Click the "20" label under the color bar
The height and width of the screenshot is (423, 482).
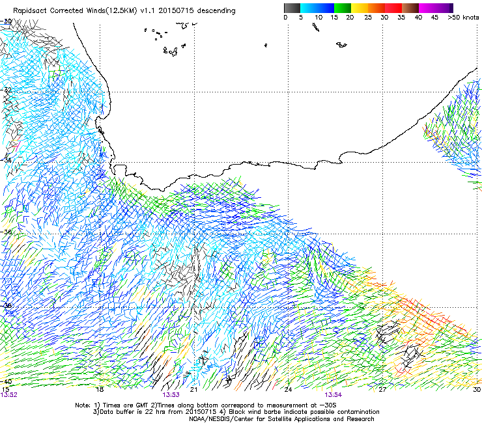pos(350,18)
